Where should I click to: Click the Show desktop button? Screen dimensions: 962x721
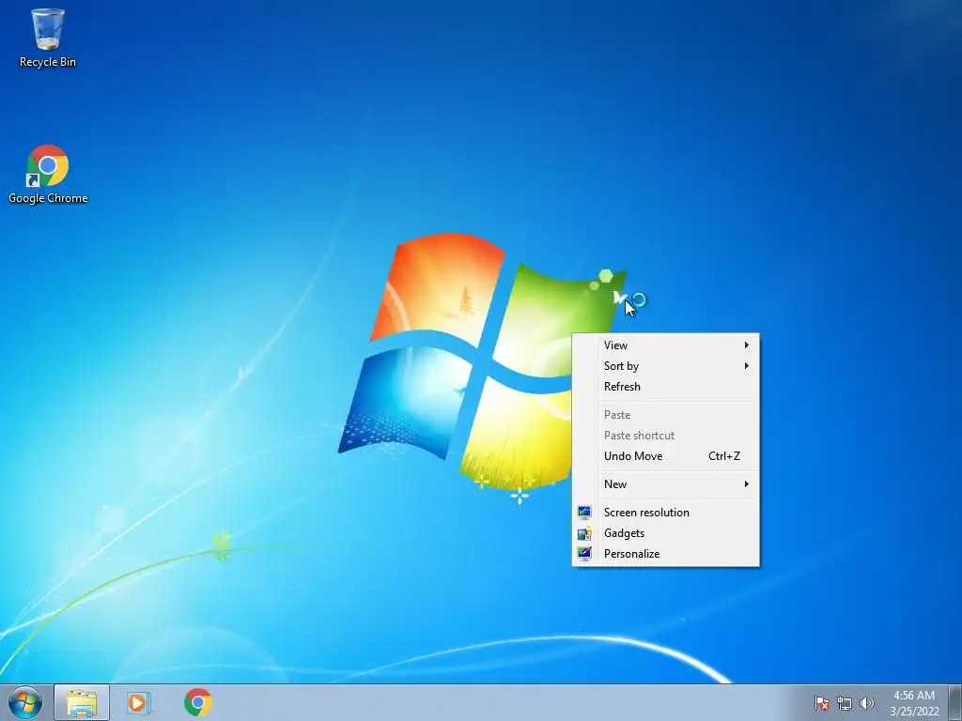pos(955,702)
